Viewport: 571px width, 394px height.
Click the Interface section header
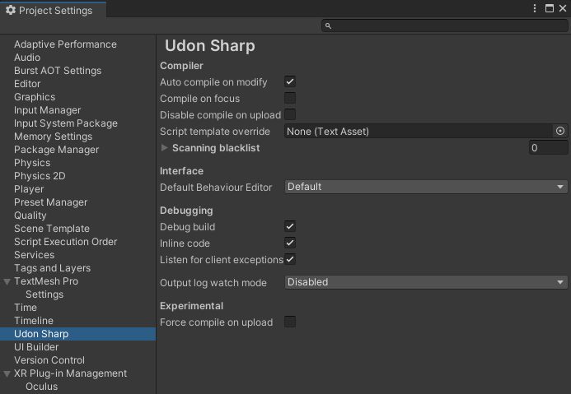pos(181,170)
